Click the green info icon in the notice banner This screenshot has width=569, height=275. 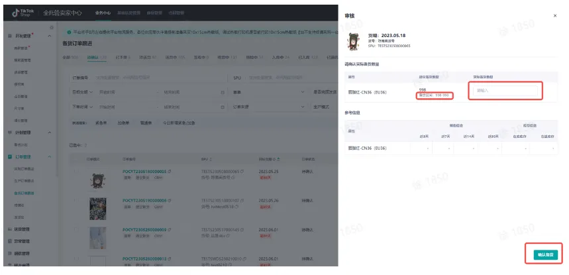pyautogui.click(x=70, y=32)
